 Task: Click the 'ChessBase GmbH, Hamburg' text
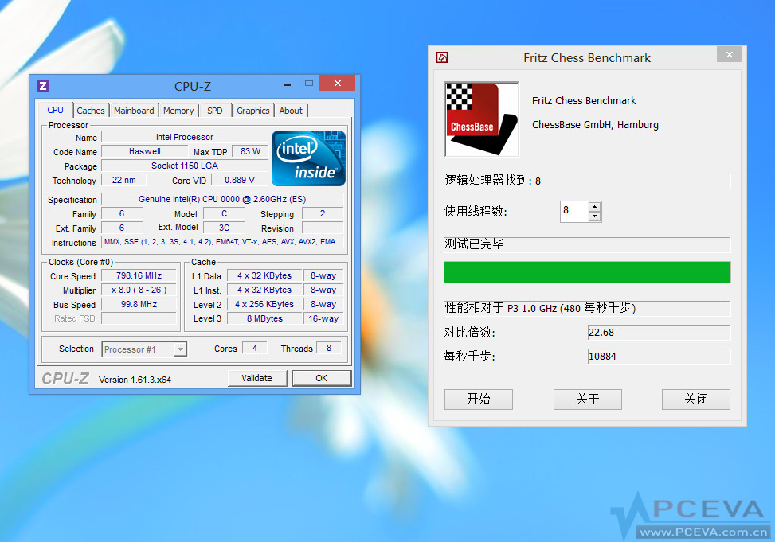(595, 124)
